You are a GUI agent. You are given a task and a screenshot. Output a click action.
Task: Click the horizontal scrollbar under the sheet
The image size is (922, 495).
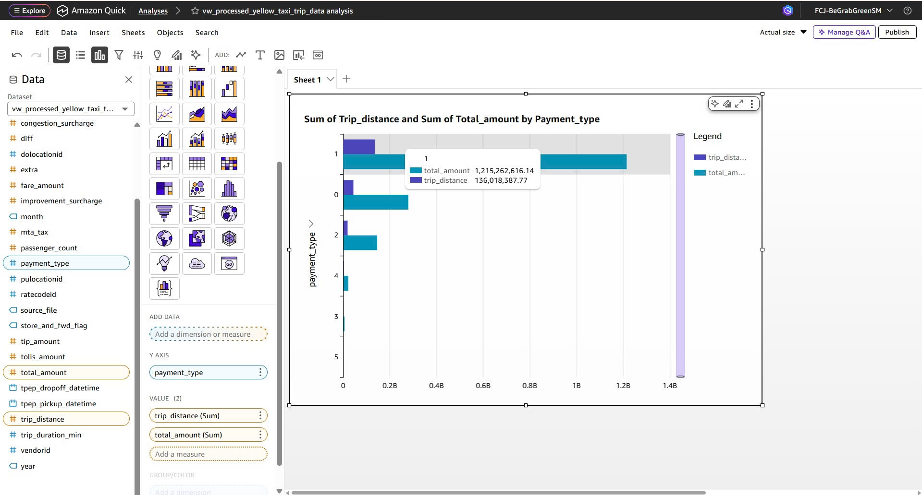498,493
